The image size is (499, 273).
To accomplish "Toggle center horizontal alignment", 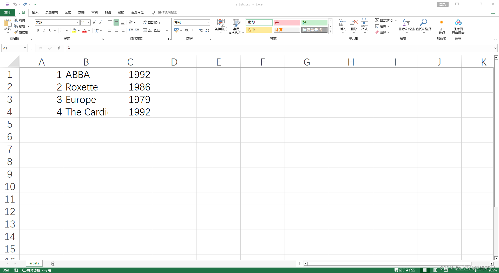I will (116, 30).
